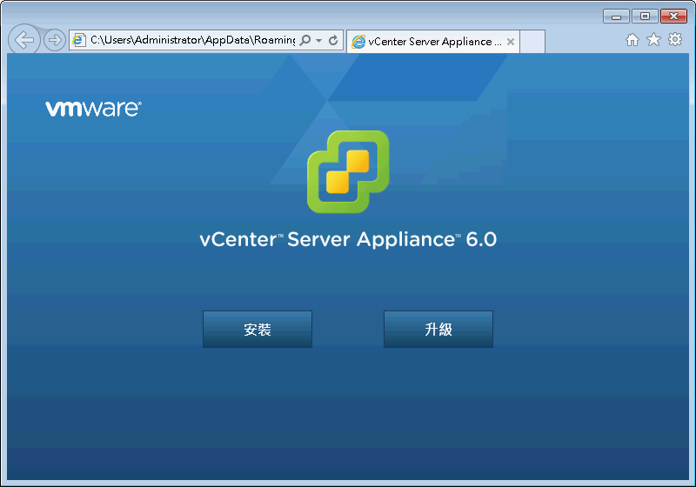Maximize the browser window
Viewport: 696px width, 487px height.
(645, 17)
